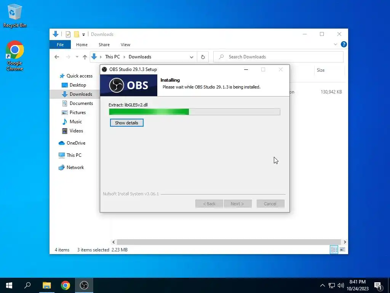Minimize the OBS Studio Setup window

(246, 69)
